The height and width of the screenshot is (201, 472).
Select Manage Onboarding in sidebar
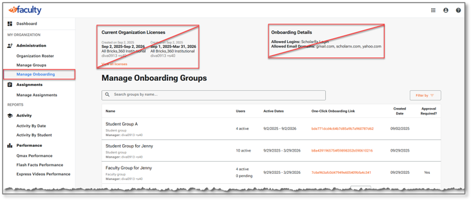(36, 74)
